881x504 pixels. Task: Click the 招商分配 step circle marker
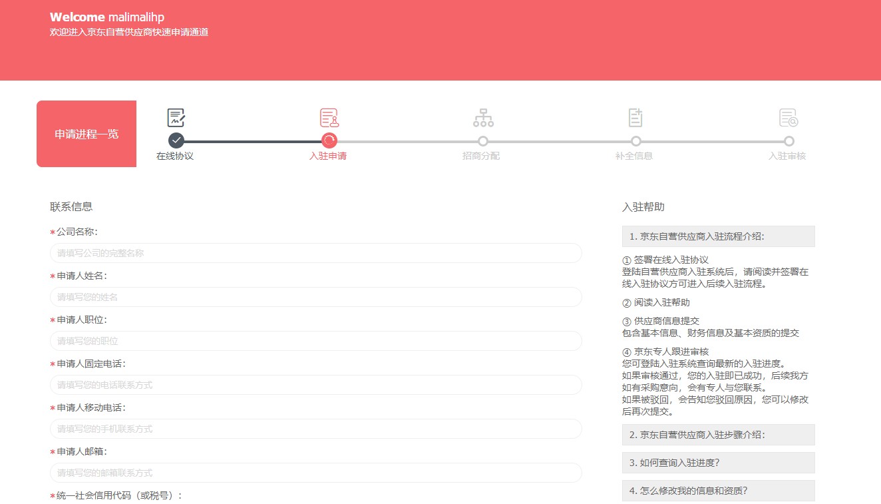483,141
